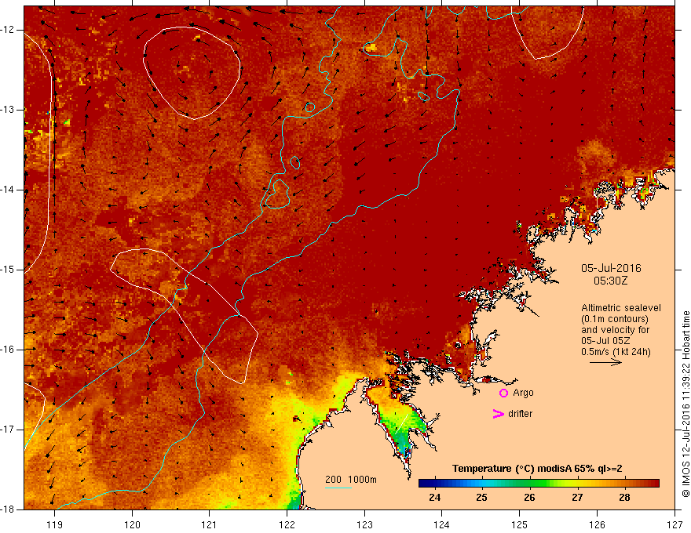691x533 pixels.
Task: Click the latitude axis label '-18'
Action: (8, 509)
